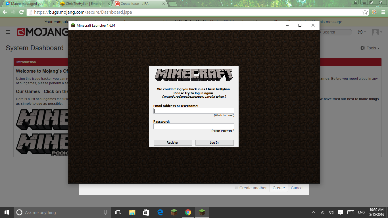388x218 pixels.
Task: Launch Microsoft Edge from the taskbar
Action: (x=160, y=212)
